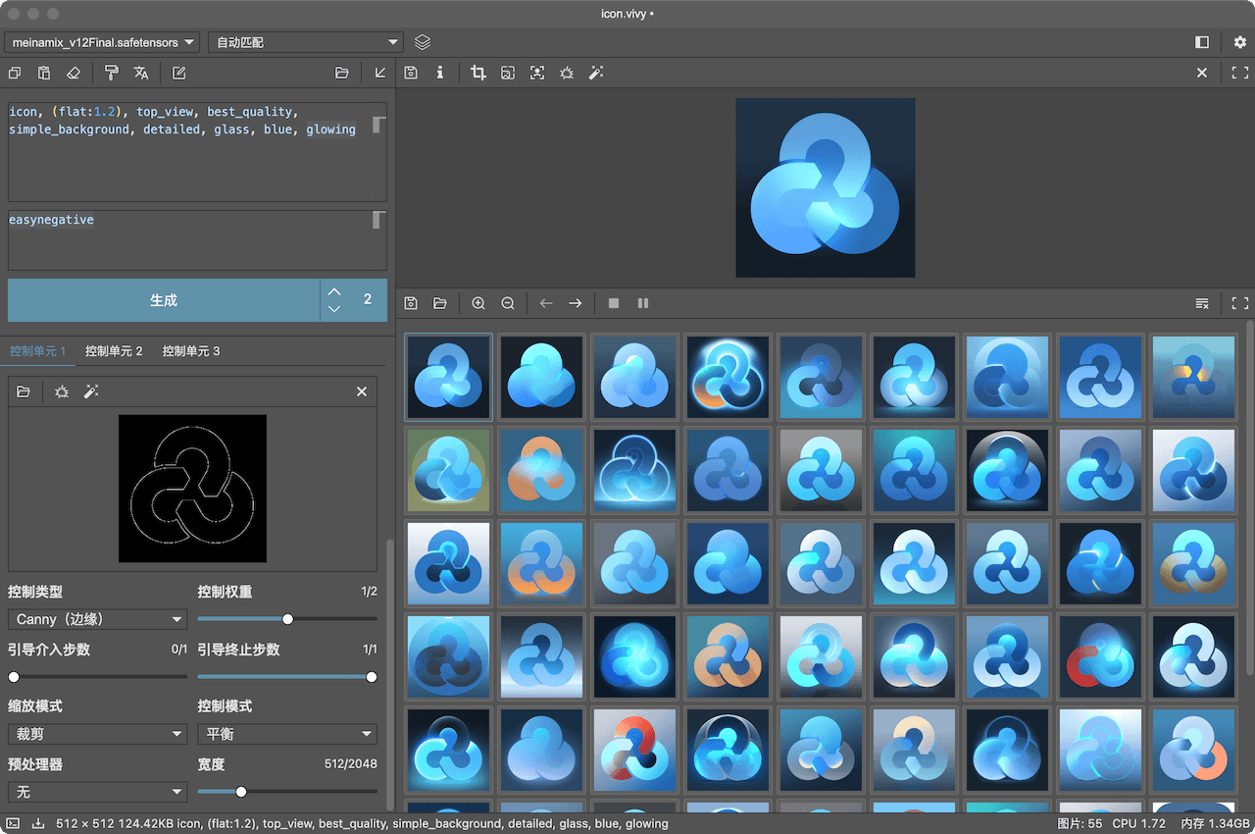Open prompt folder icon above prompt box
The width and height of the screenshot is (1255, 834).
(342, 73)
